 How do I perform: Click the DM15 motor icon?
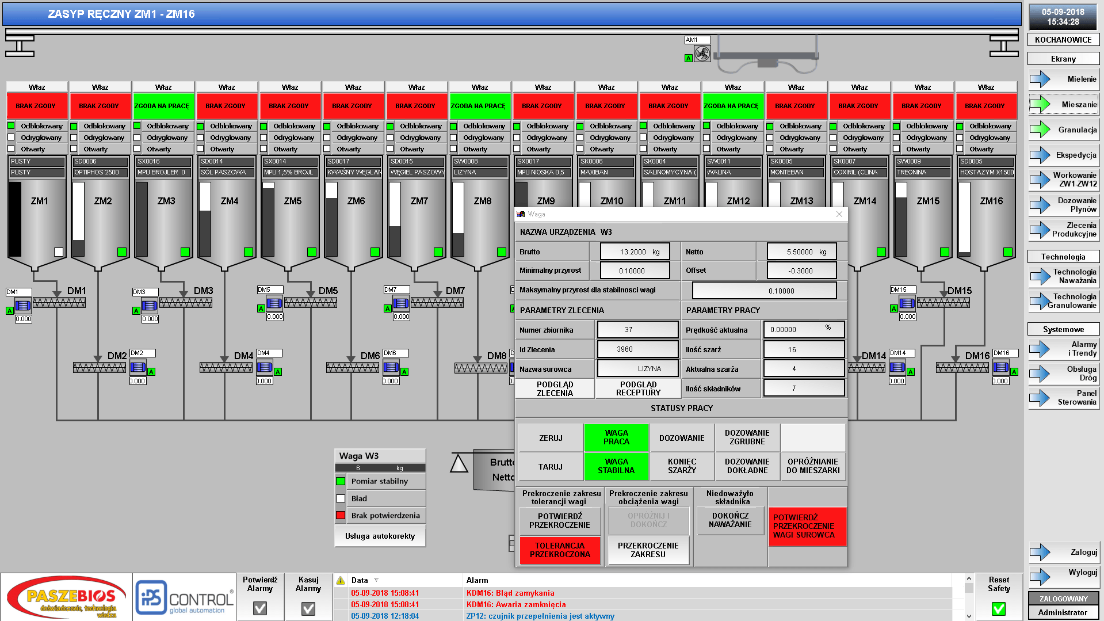point(907,303)
